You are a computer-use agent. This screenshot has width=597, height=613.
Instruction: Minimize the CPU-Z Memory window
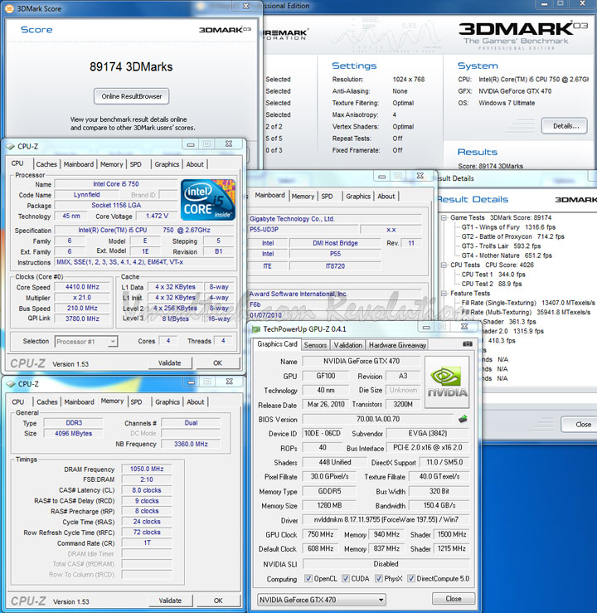pyautogui.click(x=191, y=382)
